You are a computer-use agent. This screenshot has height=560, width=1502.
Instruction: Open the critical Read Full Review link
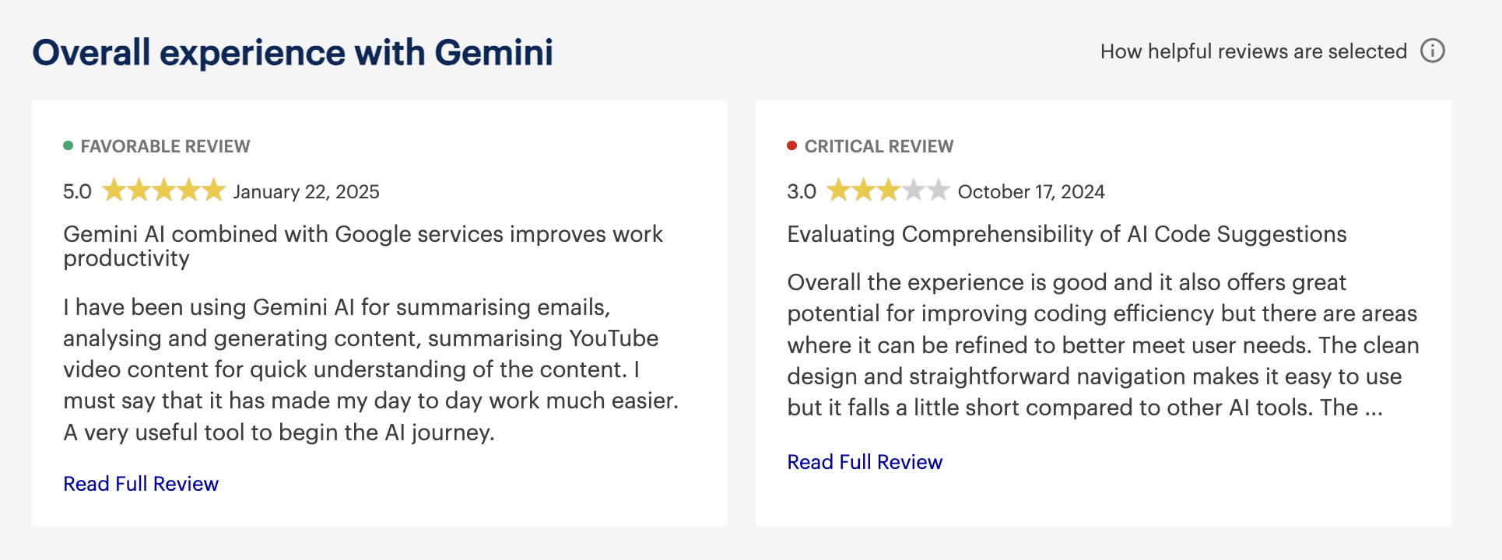(864, 461)
